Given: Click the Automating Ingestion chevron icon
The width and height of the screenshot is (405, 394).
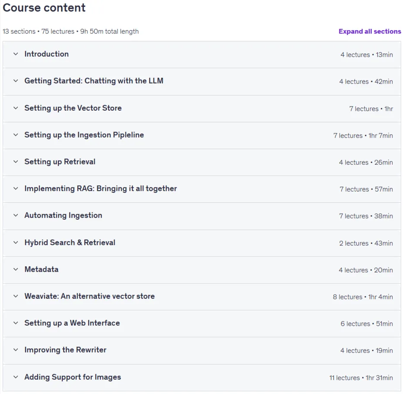Looking at the screenshot, I should pos(16,216).
